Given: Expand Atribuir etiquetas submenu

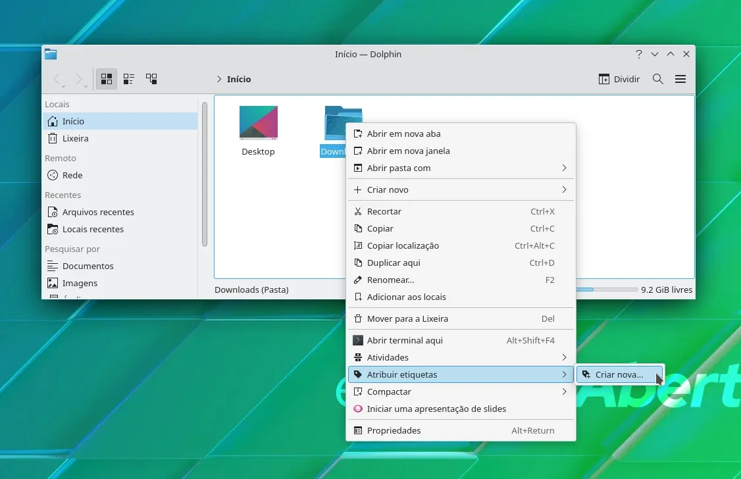Looking at the screenshot, I should click(461, 374).
